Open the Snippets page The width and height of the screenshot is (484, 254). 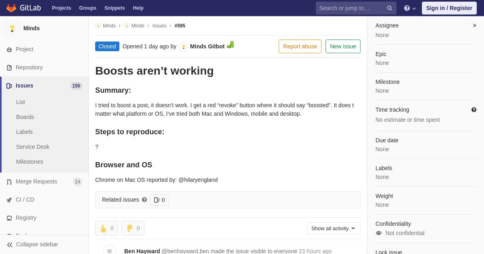click(115, 8)
